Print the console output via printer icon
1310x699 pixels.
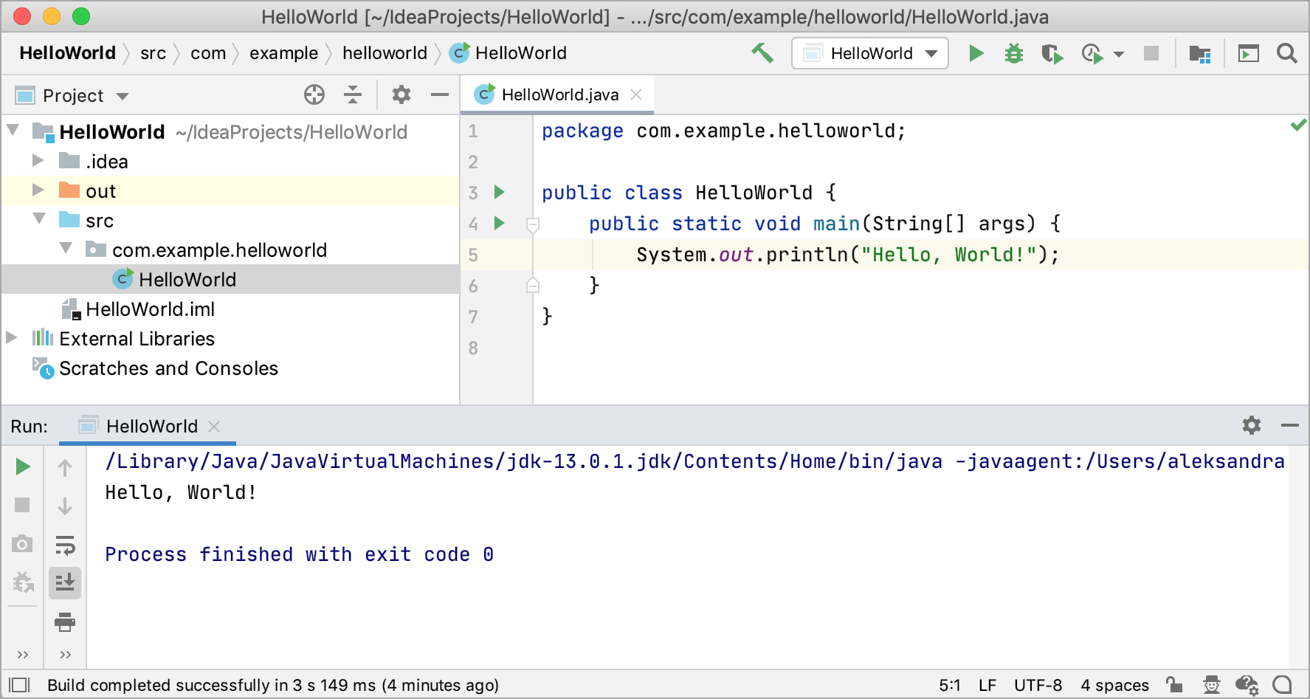(65, 622)
